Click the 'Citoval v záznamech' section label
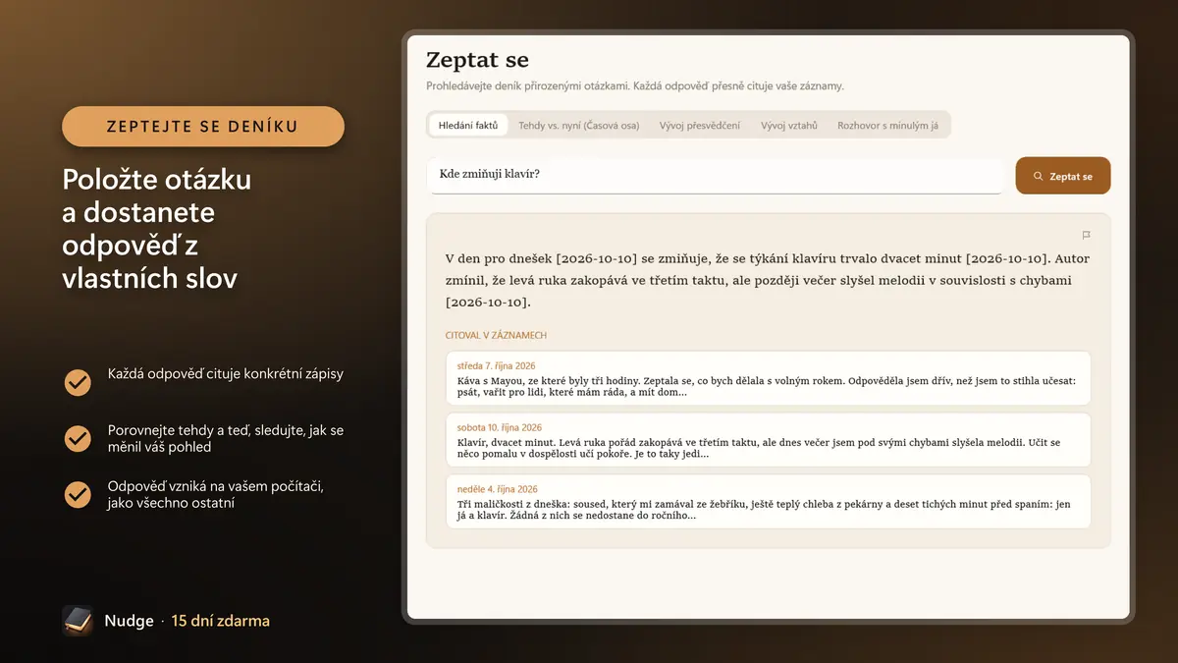Screen dimensions: 1178x663 coord(496,335)
